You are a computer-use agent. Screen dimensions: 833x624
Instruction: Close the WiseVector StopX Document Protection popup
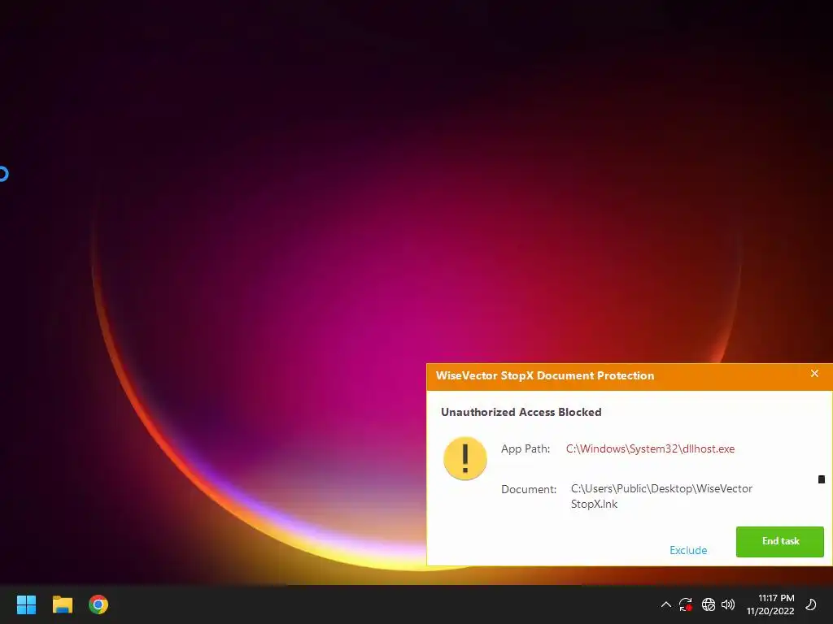[x=814, y=374]
